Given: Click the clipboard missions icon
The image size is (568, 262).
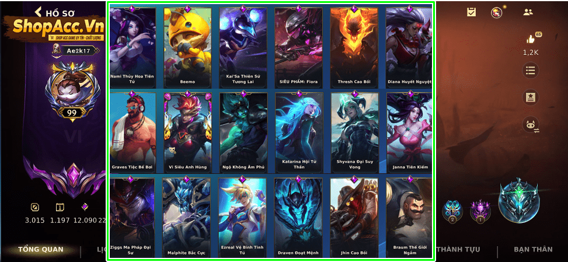Looking at the screenshot, I should coord(471,12).
